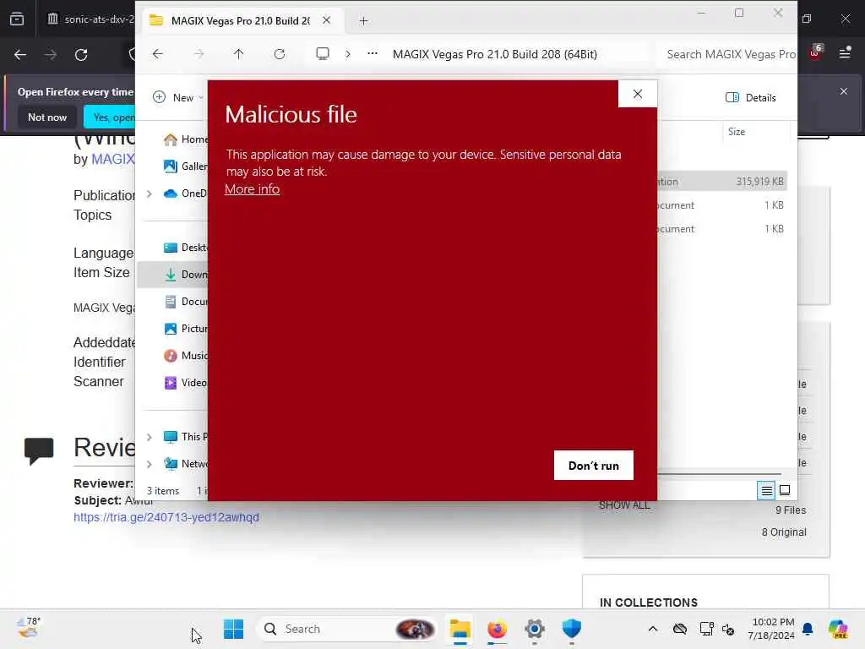Focus the Search MAGIX Vegas Pro field

[x=728, y=54]
